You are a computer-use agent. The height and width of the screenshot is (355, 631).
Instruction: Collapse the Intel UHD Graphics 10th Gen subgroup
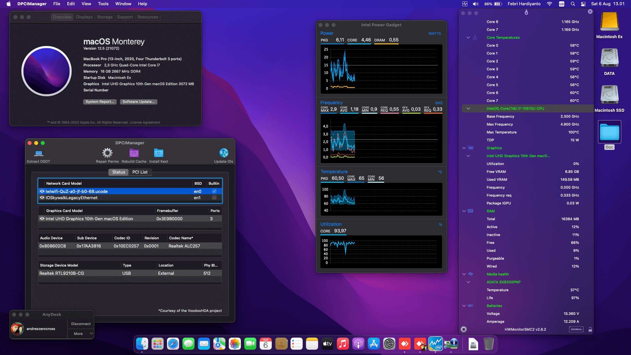pos(468,156)
